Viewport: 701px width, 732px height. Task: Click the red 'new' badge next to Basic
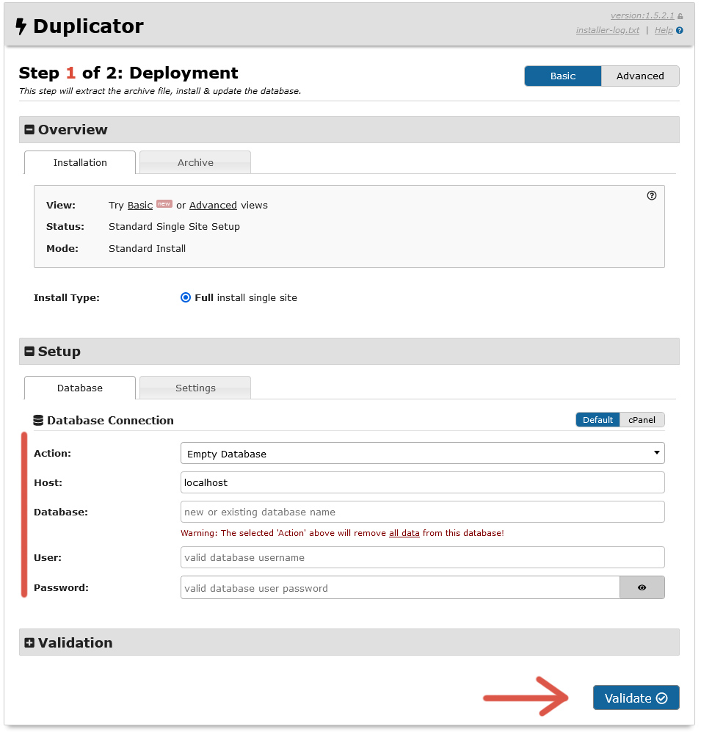pos(164,203)
